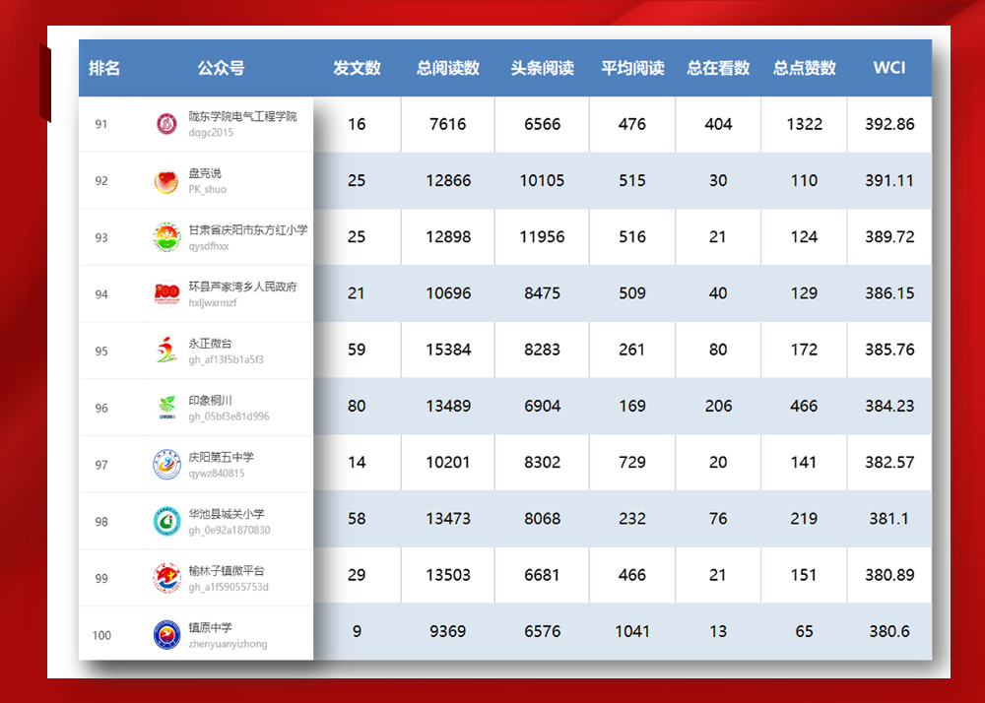Click average reads value 1041

coord(632,631)
